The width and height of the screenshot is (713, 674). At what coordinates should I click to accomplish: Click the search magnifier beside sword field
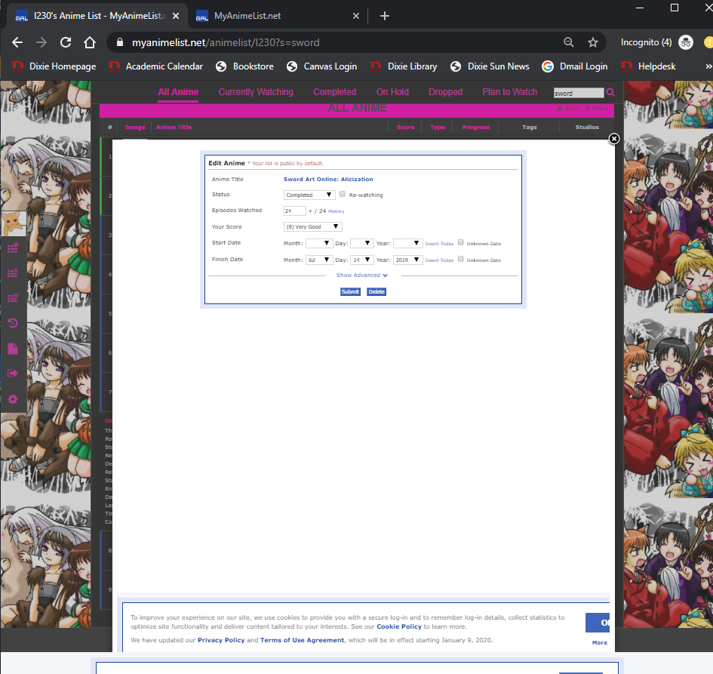click(x=610, y=93)
